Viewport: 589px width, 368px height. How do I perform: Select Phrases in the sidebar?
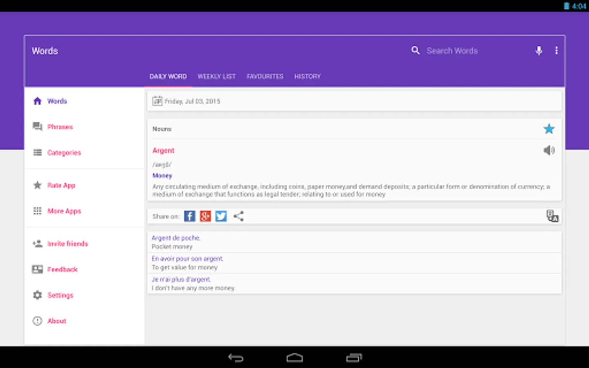60,127
